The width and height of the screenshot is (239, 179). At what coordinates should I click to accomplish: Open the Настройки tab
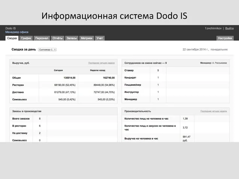click(225, 38)
